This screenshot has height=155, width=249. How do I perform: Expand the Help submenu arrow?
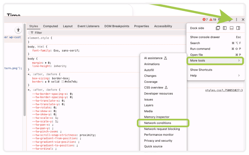coord(239,75)
